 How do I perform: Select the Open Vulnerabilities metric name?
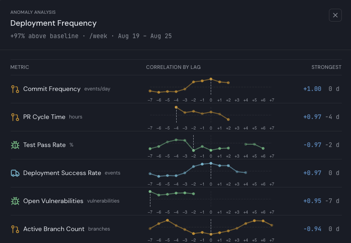(53, 201)
